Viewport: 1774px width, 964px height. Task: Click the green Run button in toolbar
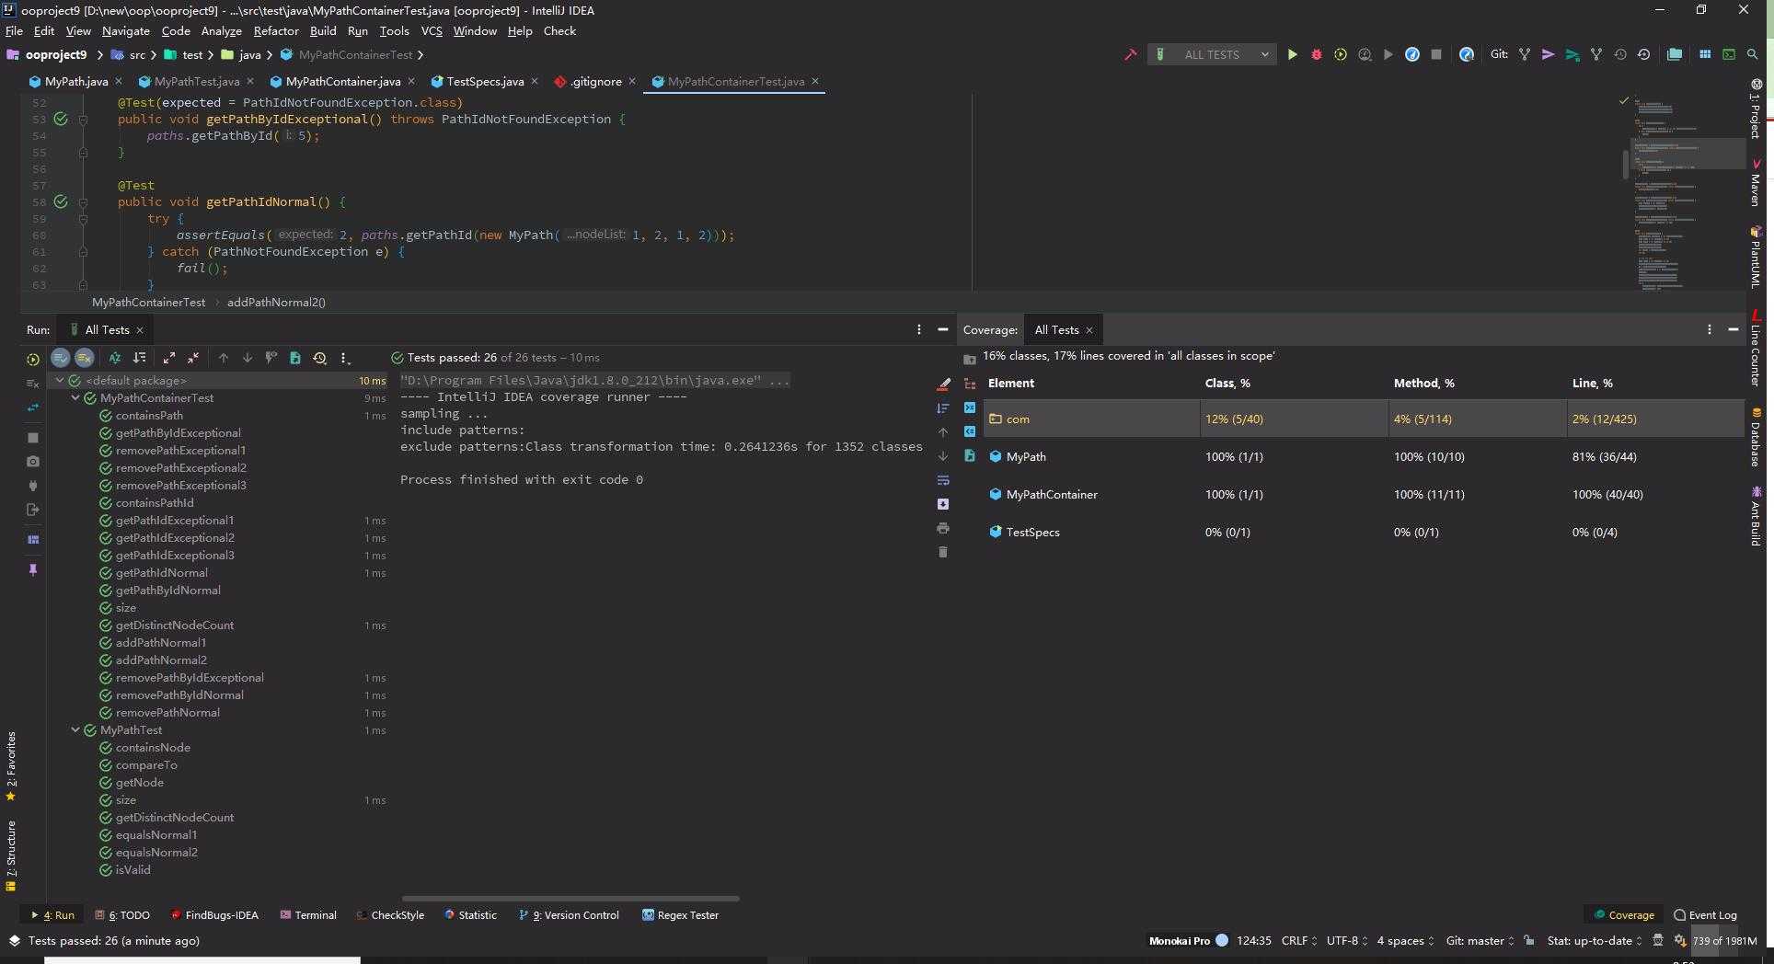[x=1292, y=55]
